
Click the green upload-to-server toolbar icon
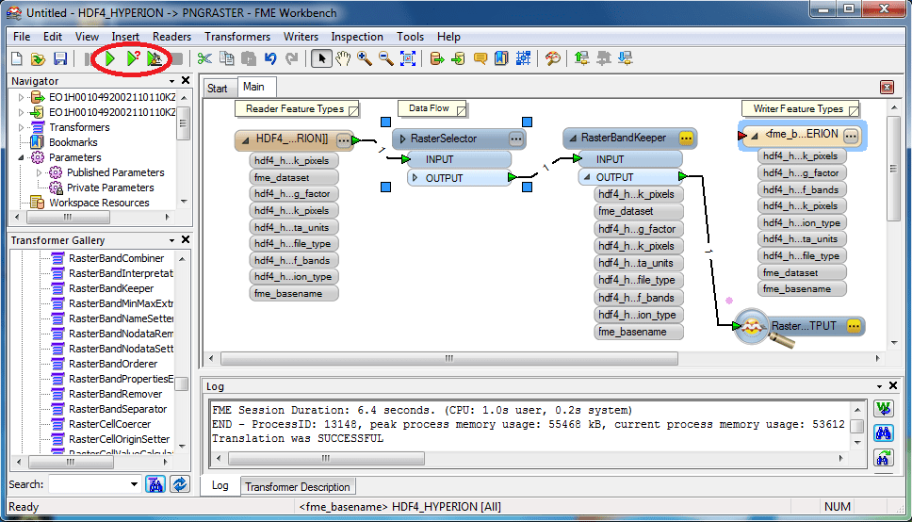click(581, 58)
